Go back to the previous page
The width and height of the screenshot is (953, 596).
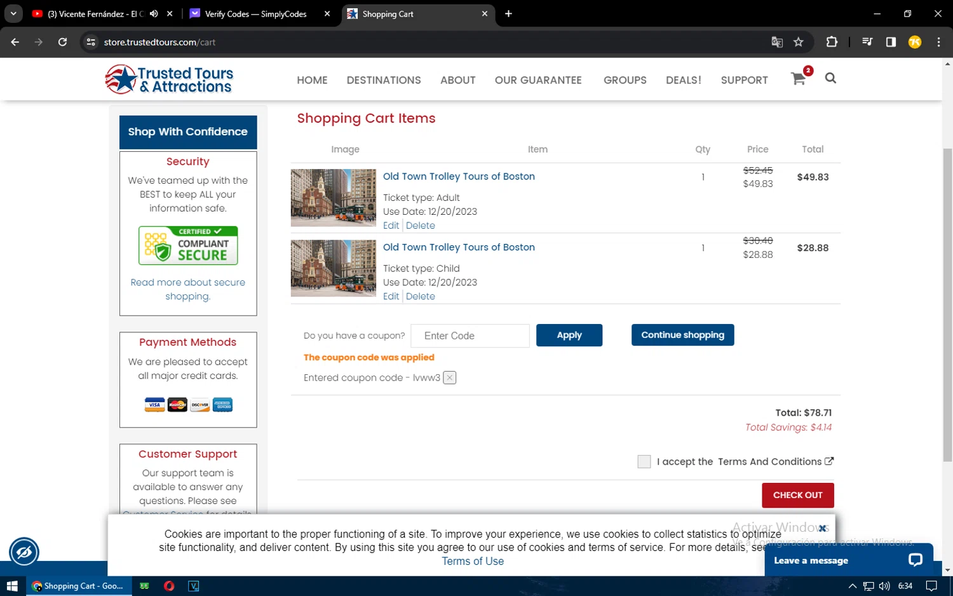(x=15, y=42)
